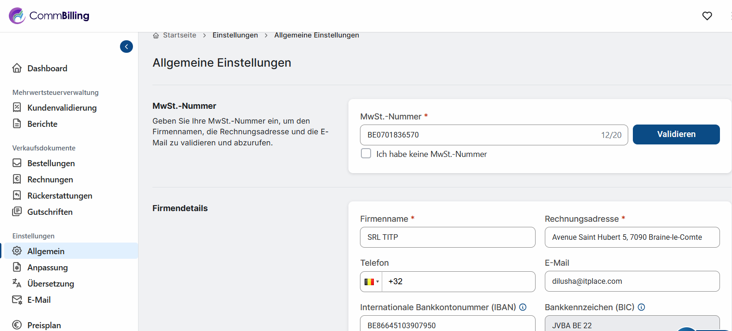
Task: Open the phone country flag dropdown
Action: 371,281
